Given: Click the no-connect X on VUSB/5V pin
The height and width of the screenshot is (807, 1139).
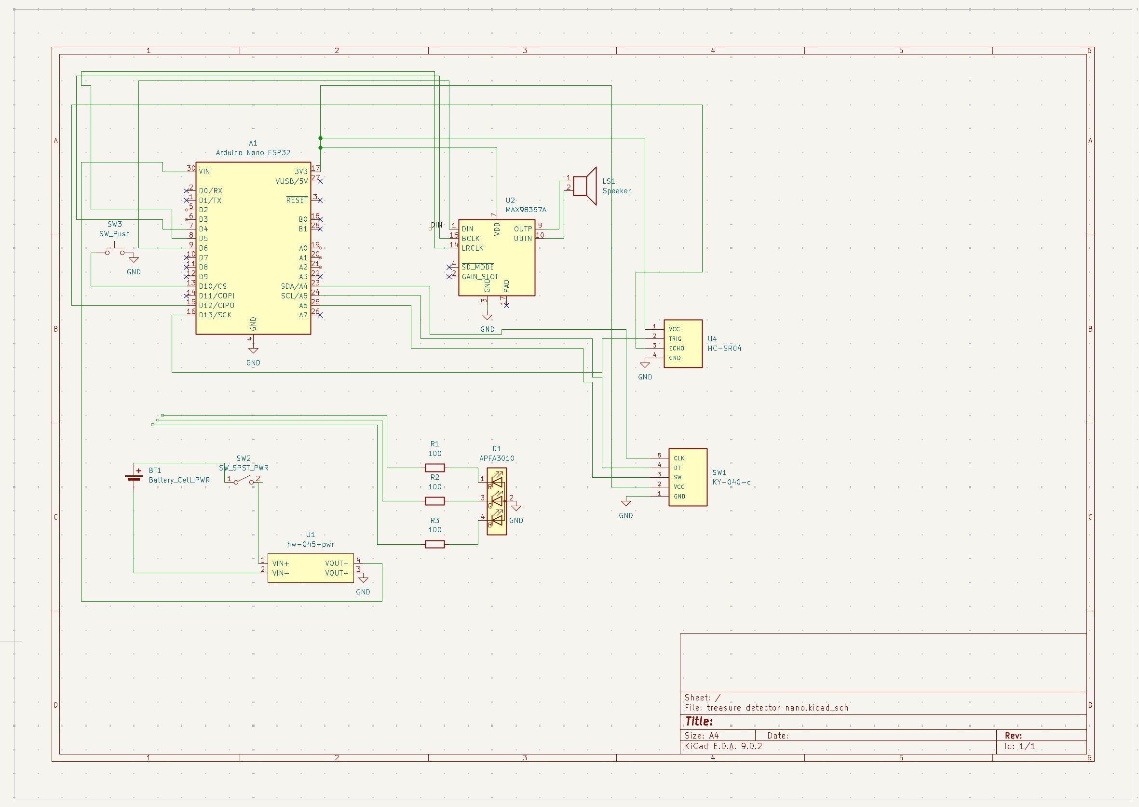Looking at the screenshot, I should click(x=320, y=181).
